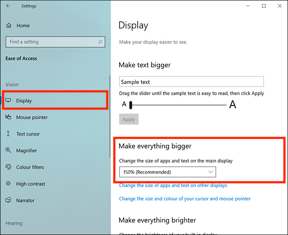Go to the High contrast settings page
Screen dimensions: 288x235
(x=31, y=184)
